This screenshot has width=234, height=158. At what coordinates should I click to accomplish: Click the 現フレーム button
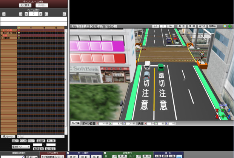[x=8, y=137]
